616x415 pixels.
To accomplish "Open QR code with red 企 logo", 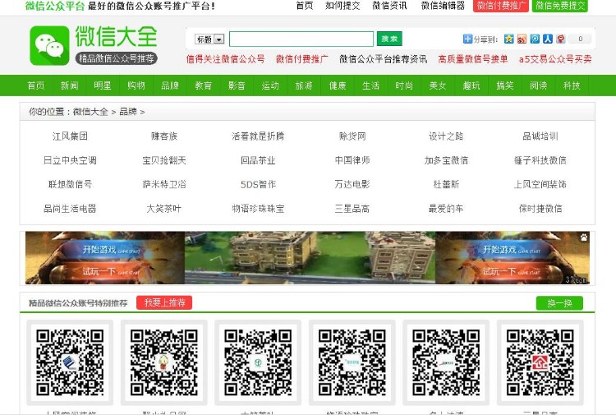I will pyautogui.click(x=540, y=362).
